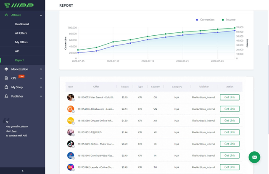The height and width of the screenshot is (174, 269).
Task: Click the Payout column header
Action: point(125,87)
